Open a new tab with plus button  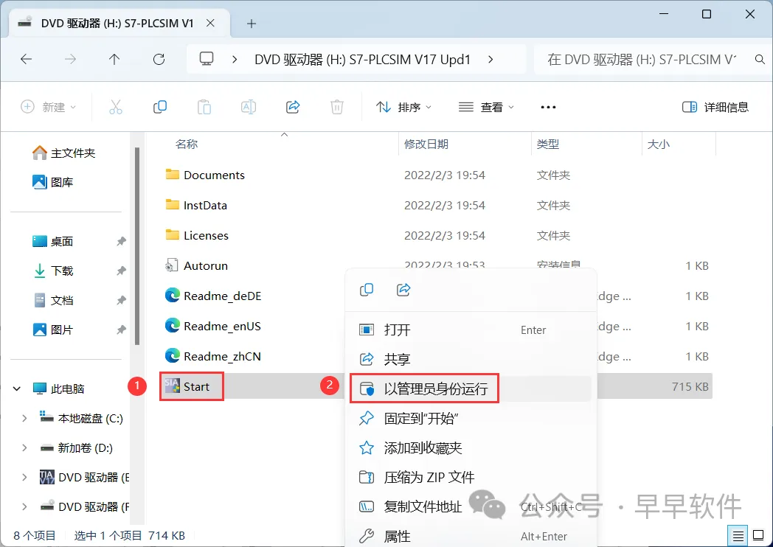pyautogui.click(x=252, y=23)
